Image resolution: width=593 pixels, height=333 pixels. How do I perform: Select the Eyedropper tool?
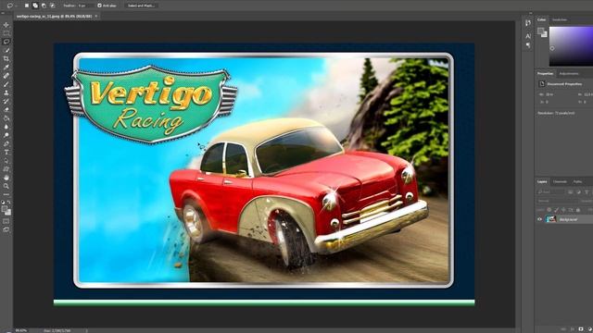6,68
